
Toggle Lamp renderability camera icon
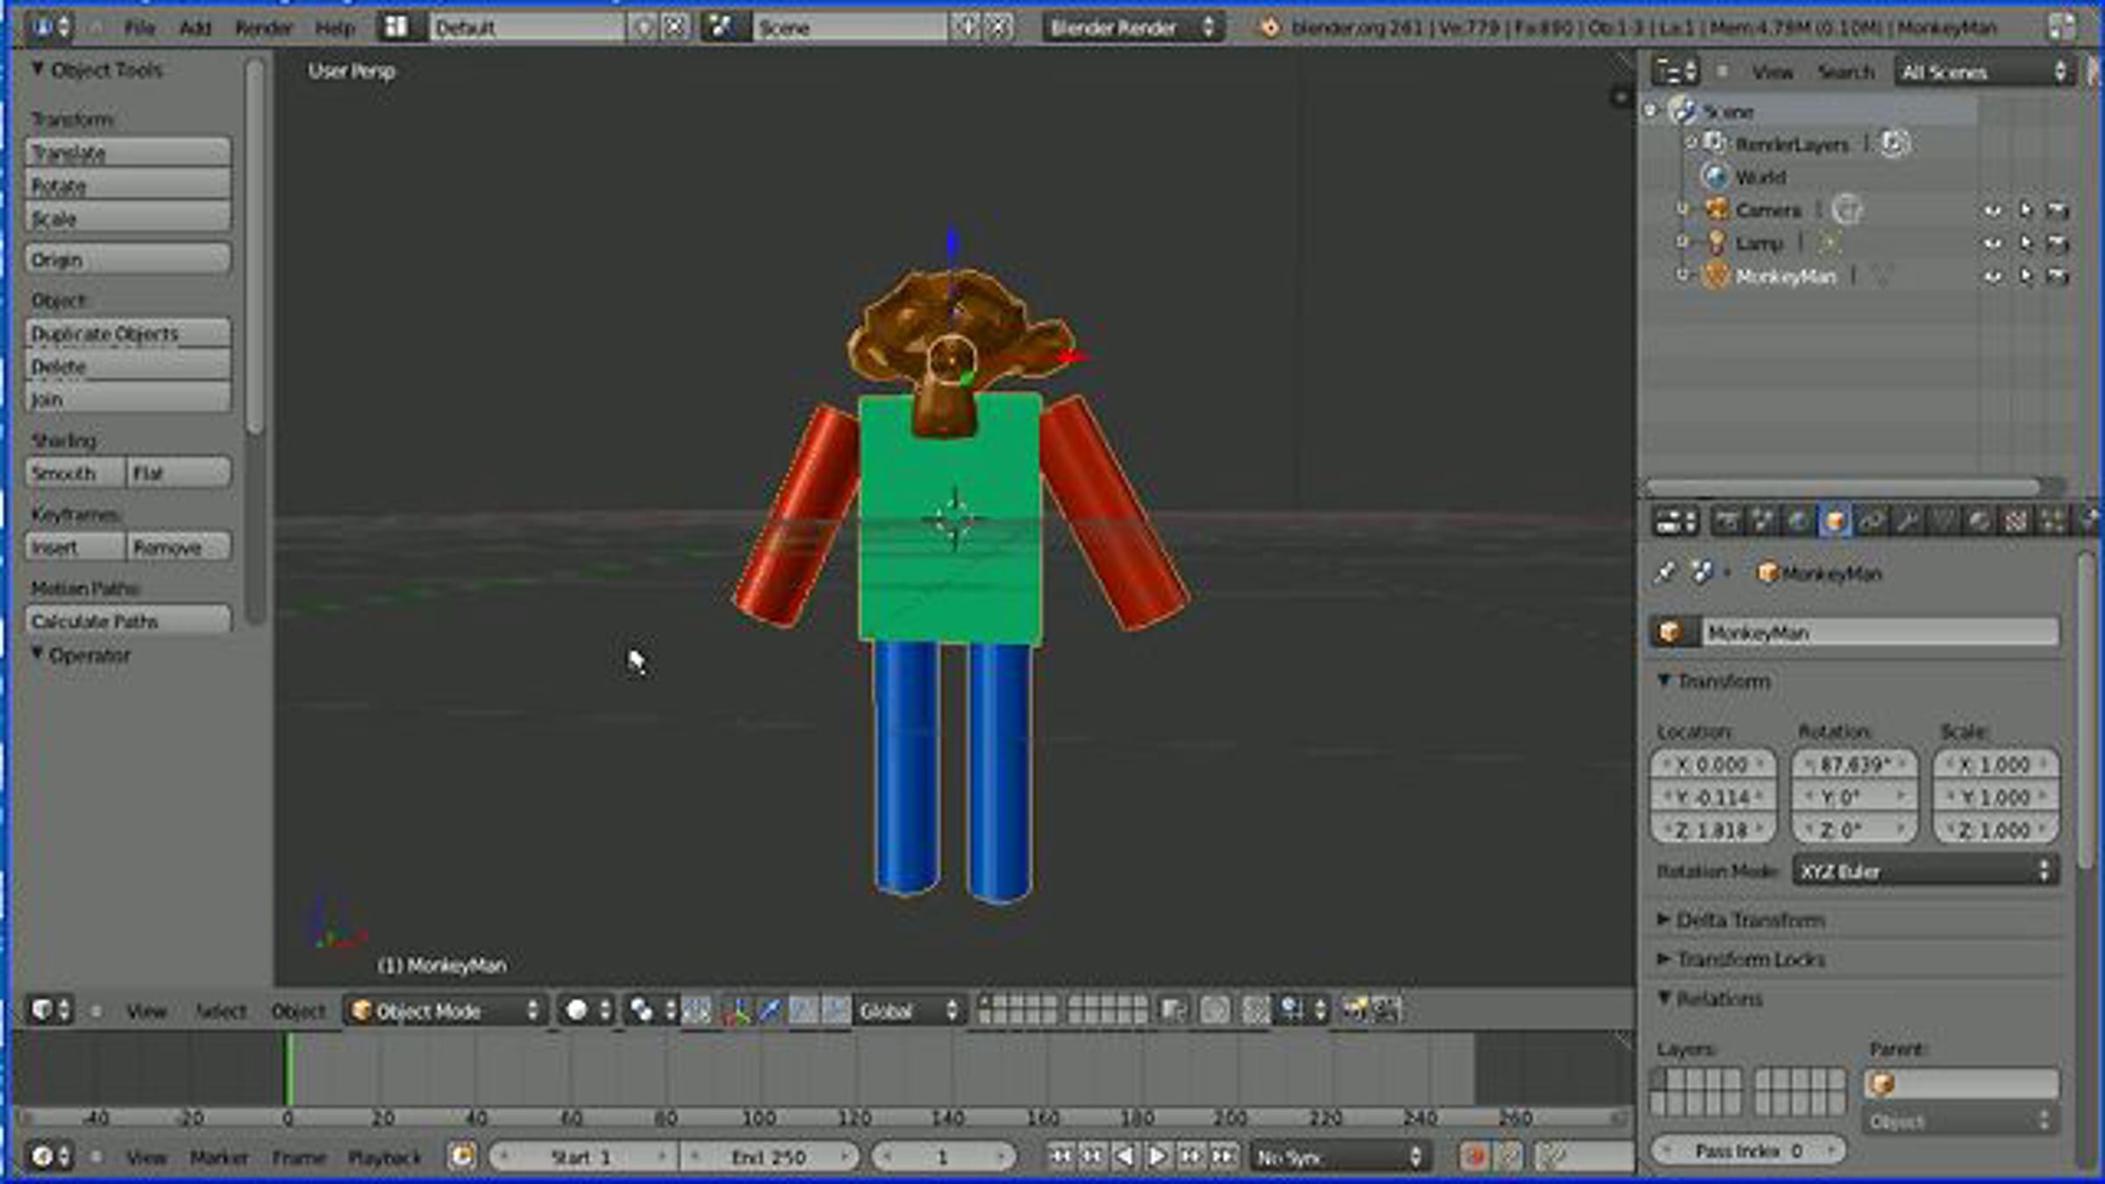pos(2057,243)
